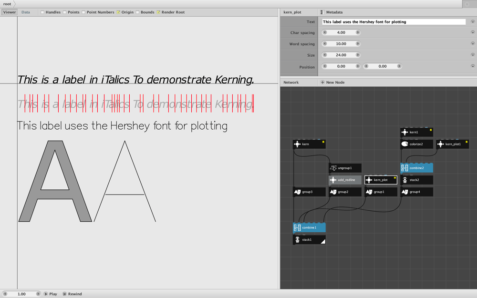Click the combine2 node icon
477x298 pixels.
pos(404,168)
